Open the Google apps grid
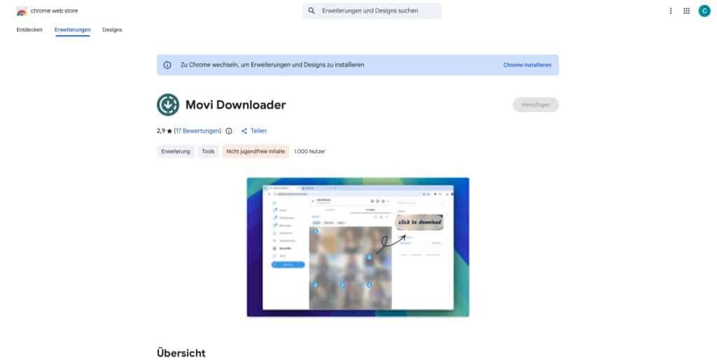The width and height of the screenshot is (717, 362). (x=686, y=11)
